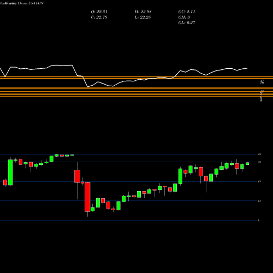Click the 'OL: 0.27' reading
Image resolution: width=273 pixels, height=273 pixels.
[187, 23]
